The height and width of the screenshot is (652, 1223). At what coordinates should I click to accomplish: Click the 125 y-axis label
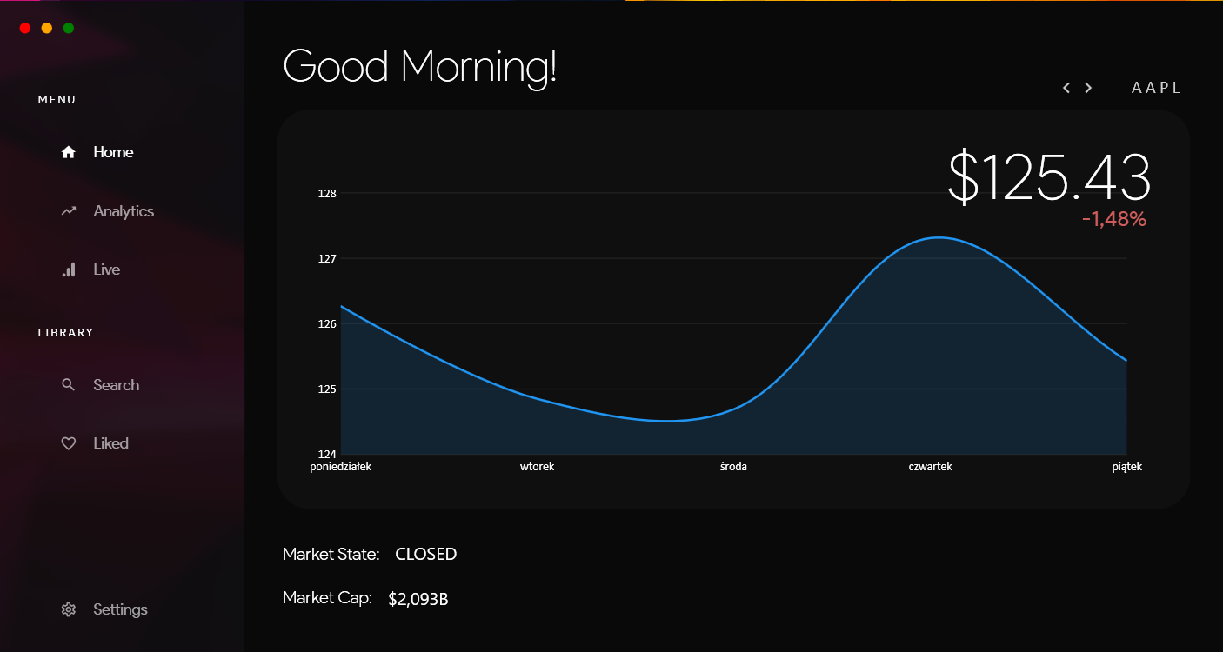(x=327, y=389)
